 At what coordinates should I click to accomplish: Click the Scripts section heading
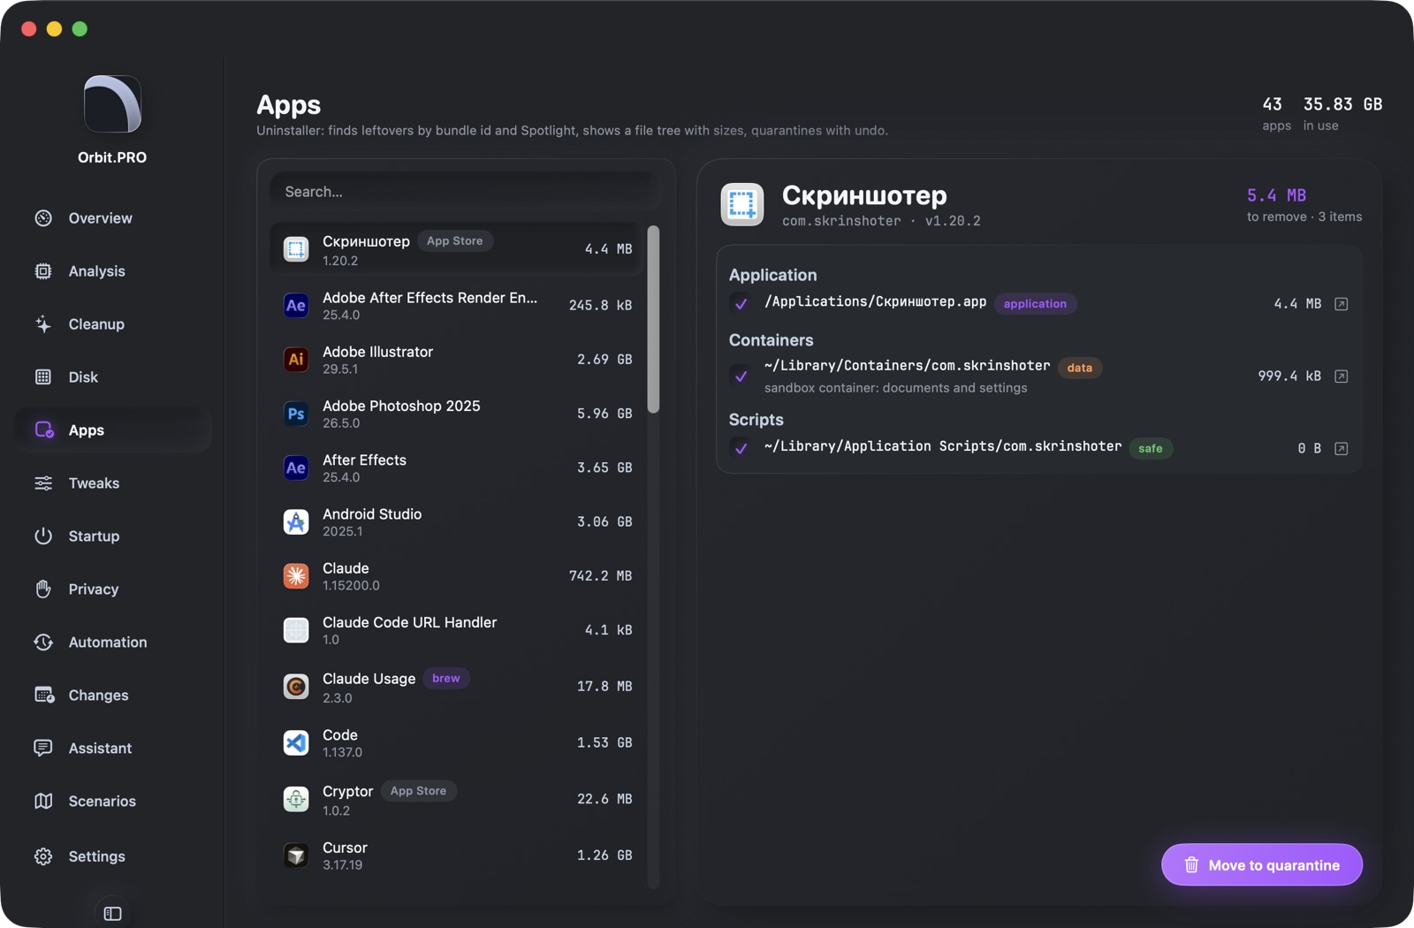[x=756, y=420]
